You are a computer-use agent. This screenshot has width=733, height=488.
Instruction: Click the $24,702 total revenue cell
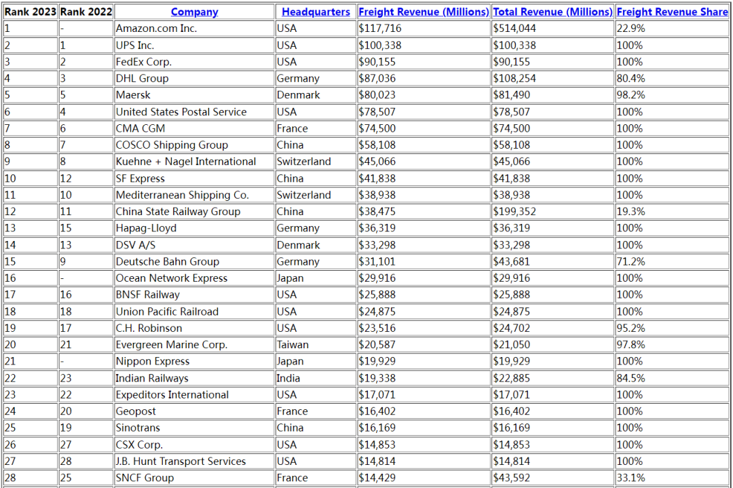click(x=552, y=328)
